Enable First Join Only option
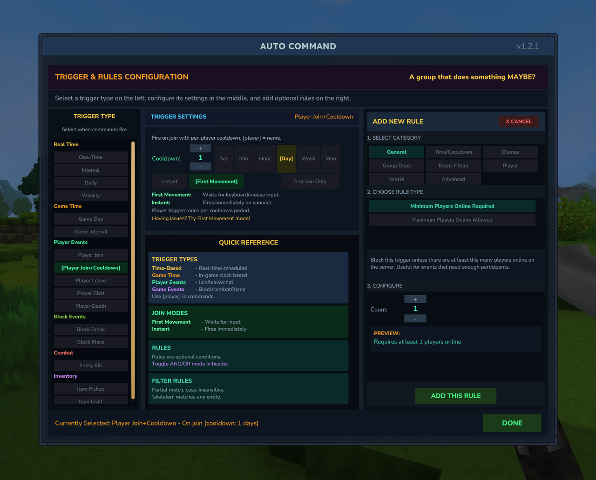Image resolution: width=596 pixels, height=480 pixels. [x=310, y=182]
